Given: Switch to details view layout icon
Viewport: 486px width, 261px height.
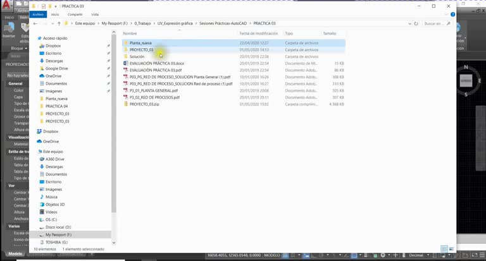Looking at the screenshot, I should coord(444,249).
